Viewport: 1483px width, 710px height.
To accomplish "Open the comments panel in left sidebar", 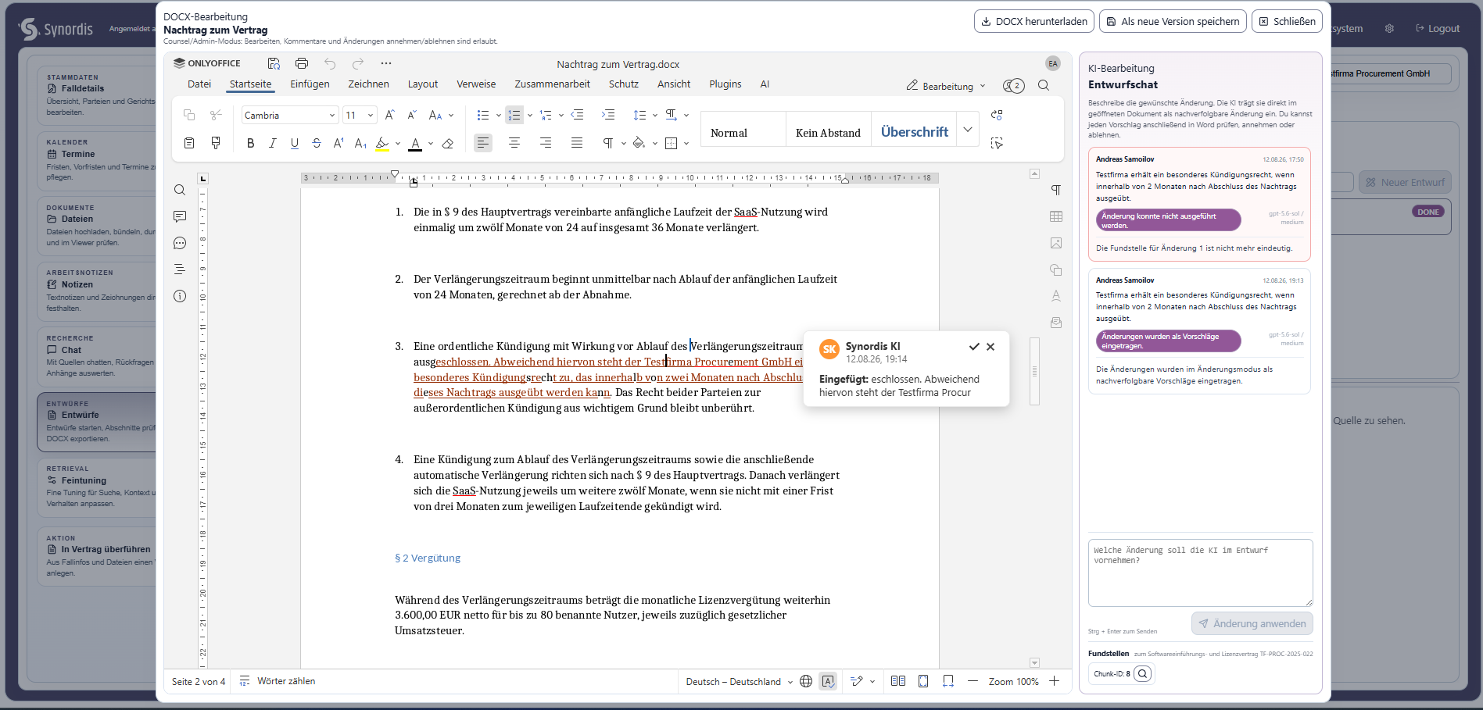I will [x=180, y=216].
